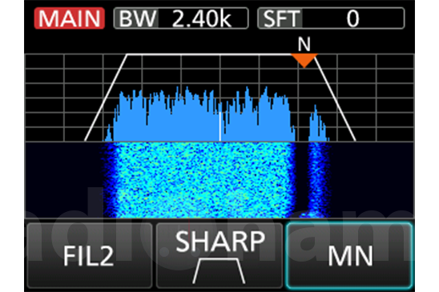The width and height of the screenshot is (439, 292).
Task: Click the right slope of passband outline
Action: (335, 98)
